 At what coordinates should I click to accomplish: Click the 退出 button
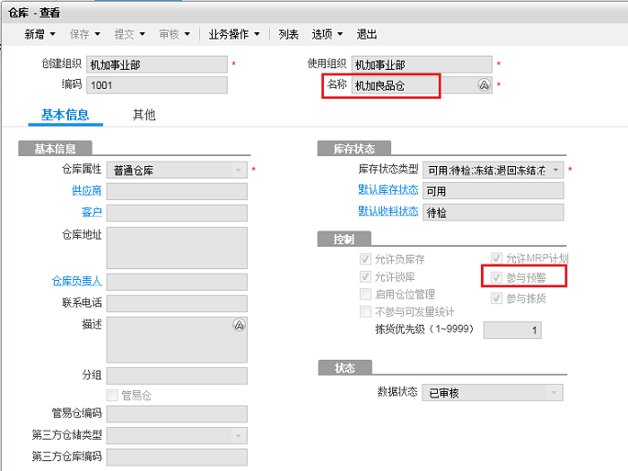click(367, 34)
